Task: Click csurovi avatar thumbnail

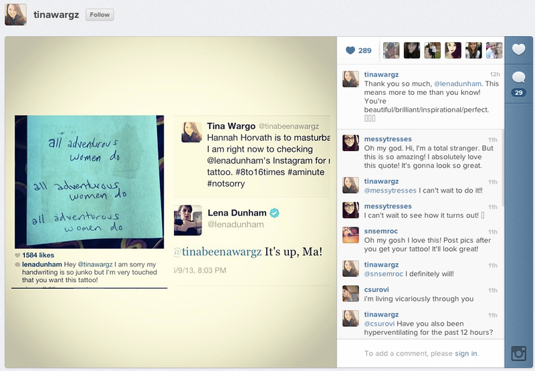Action: coord(350,293)
